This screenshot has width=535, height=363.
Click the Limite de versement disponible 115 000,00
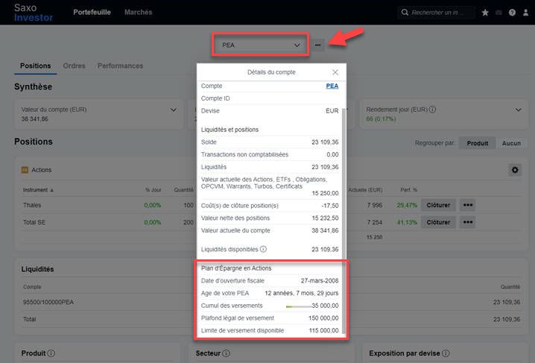tap(323, 330)
